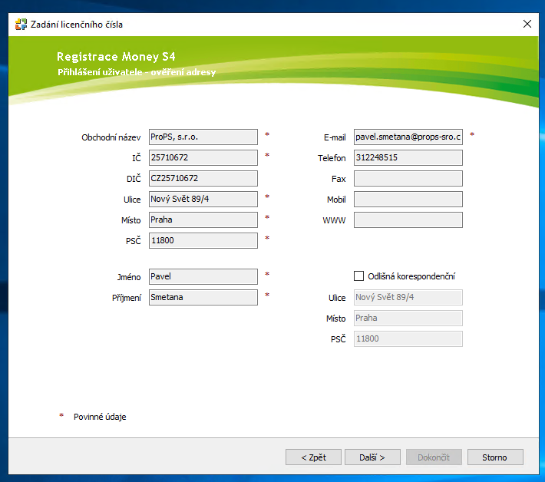Viewport: 545px width, 482px height.
Task: Close the license dialog window
Action: pyautogui.click(x=527, y=24)
